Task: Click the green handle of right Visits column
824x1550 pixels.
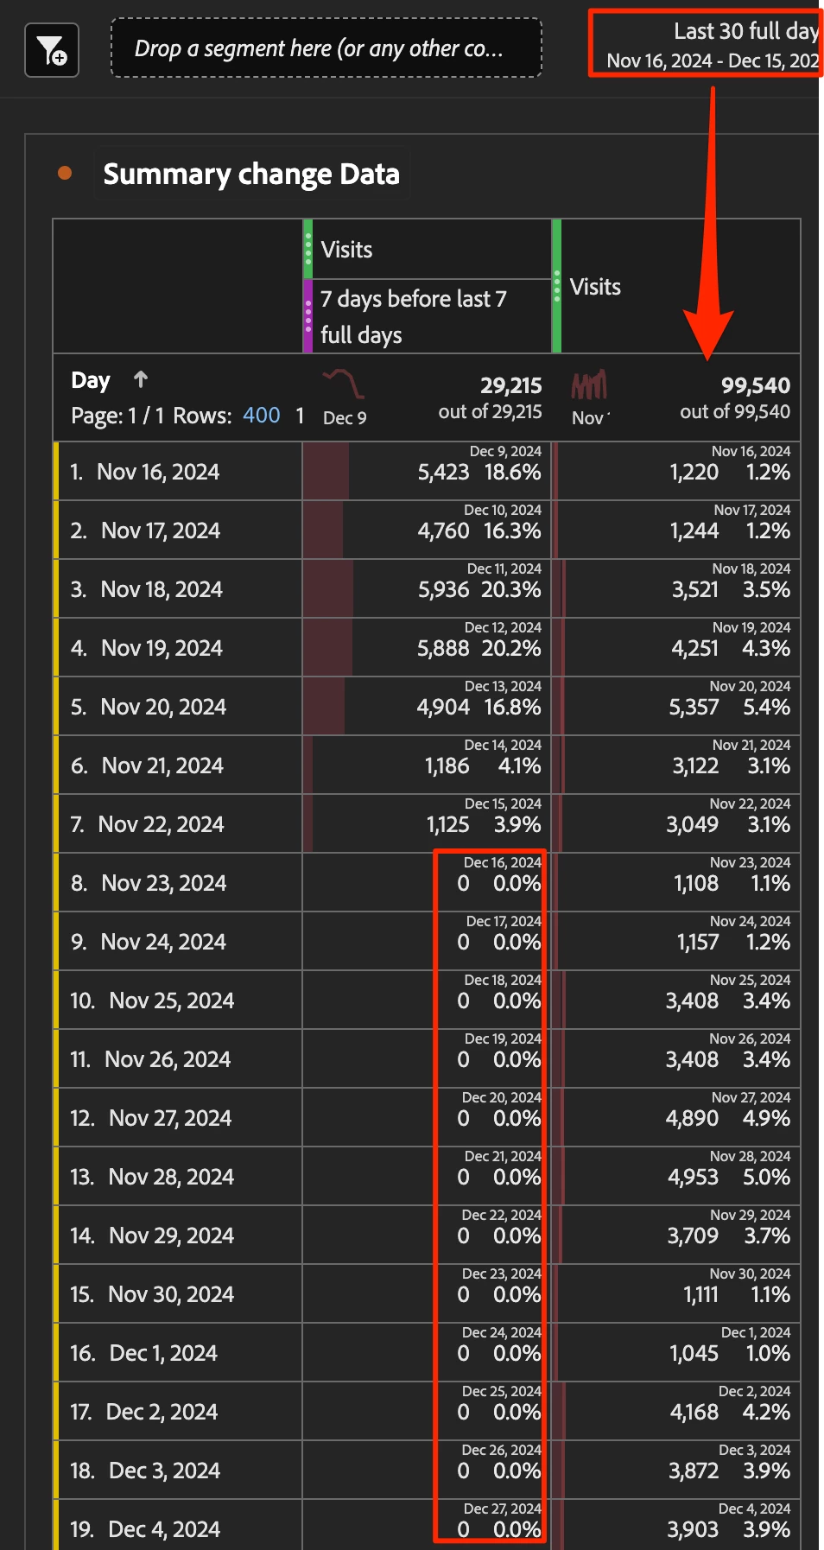Action: click(x=557, y=287)
